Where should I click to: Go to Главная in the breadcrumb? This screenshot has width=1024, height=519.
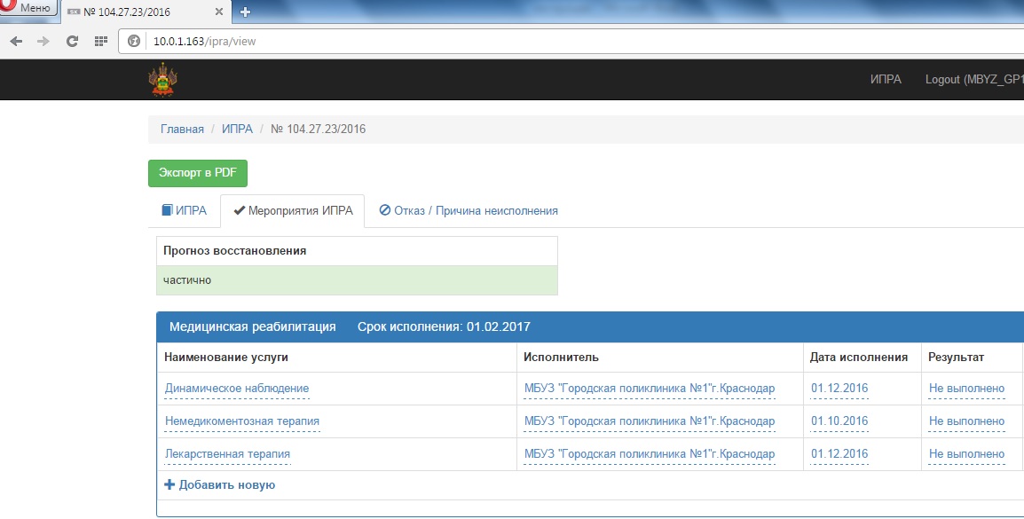[x=182, y=130]
